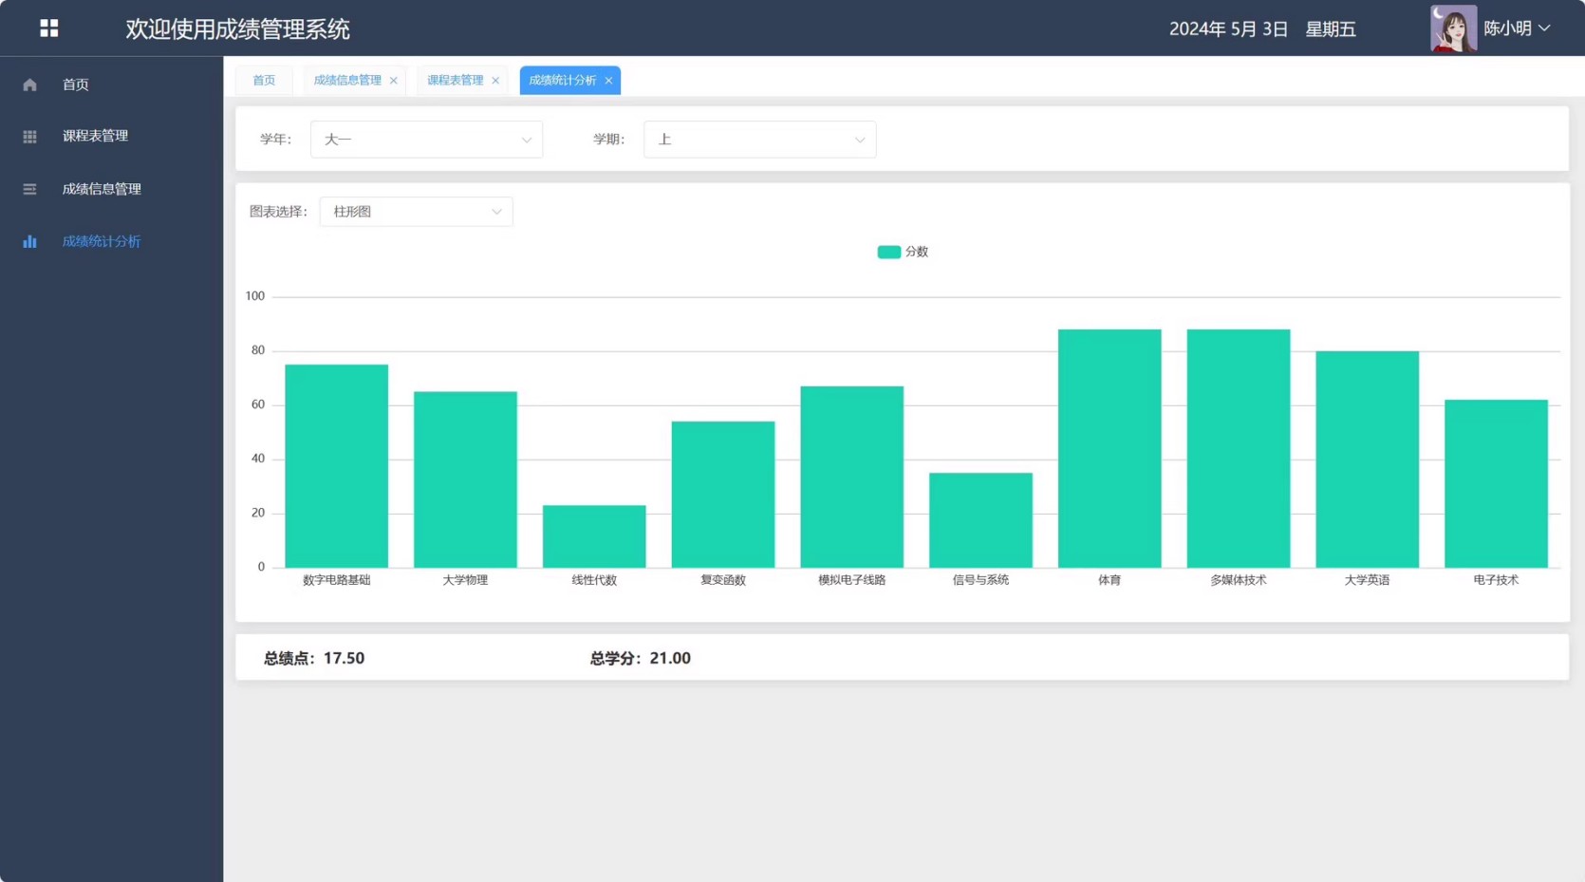1585x882 pixels.
Task: Click the 100 value on y-axis
Action: click(x=255, y=296)
